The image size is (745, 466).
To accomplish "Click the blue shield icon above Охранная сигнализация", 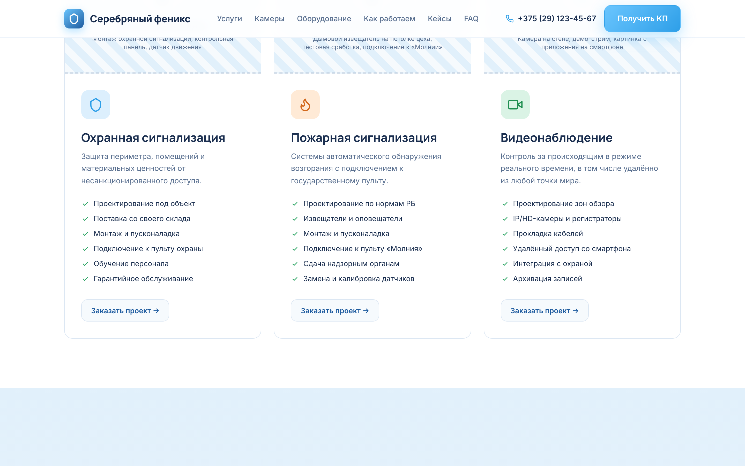I will [x=96, y=105].
